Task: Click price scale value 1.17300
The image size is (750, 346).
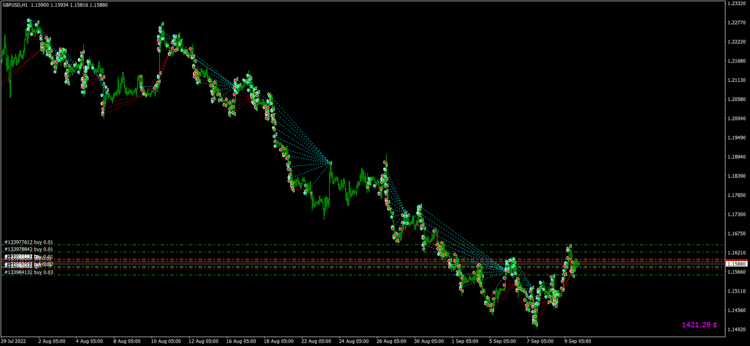Action: (x=737, y=215)
